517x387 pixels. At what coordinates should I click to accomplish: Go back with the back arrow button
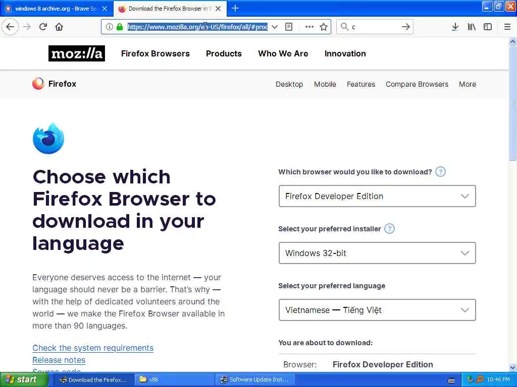10,27
